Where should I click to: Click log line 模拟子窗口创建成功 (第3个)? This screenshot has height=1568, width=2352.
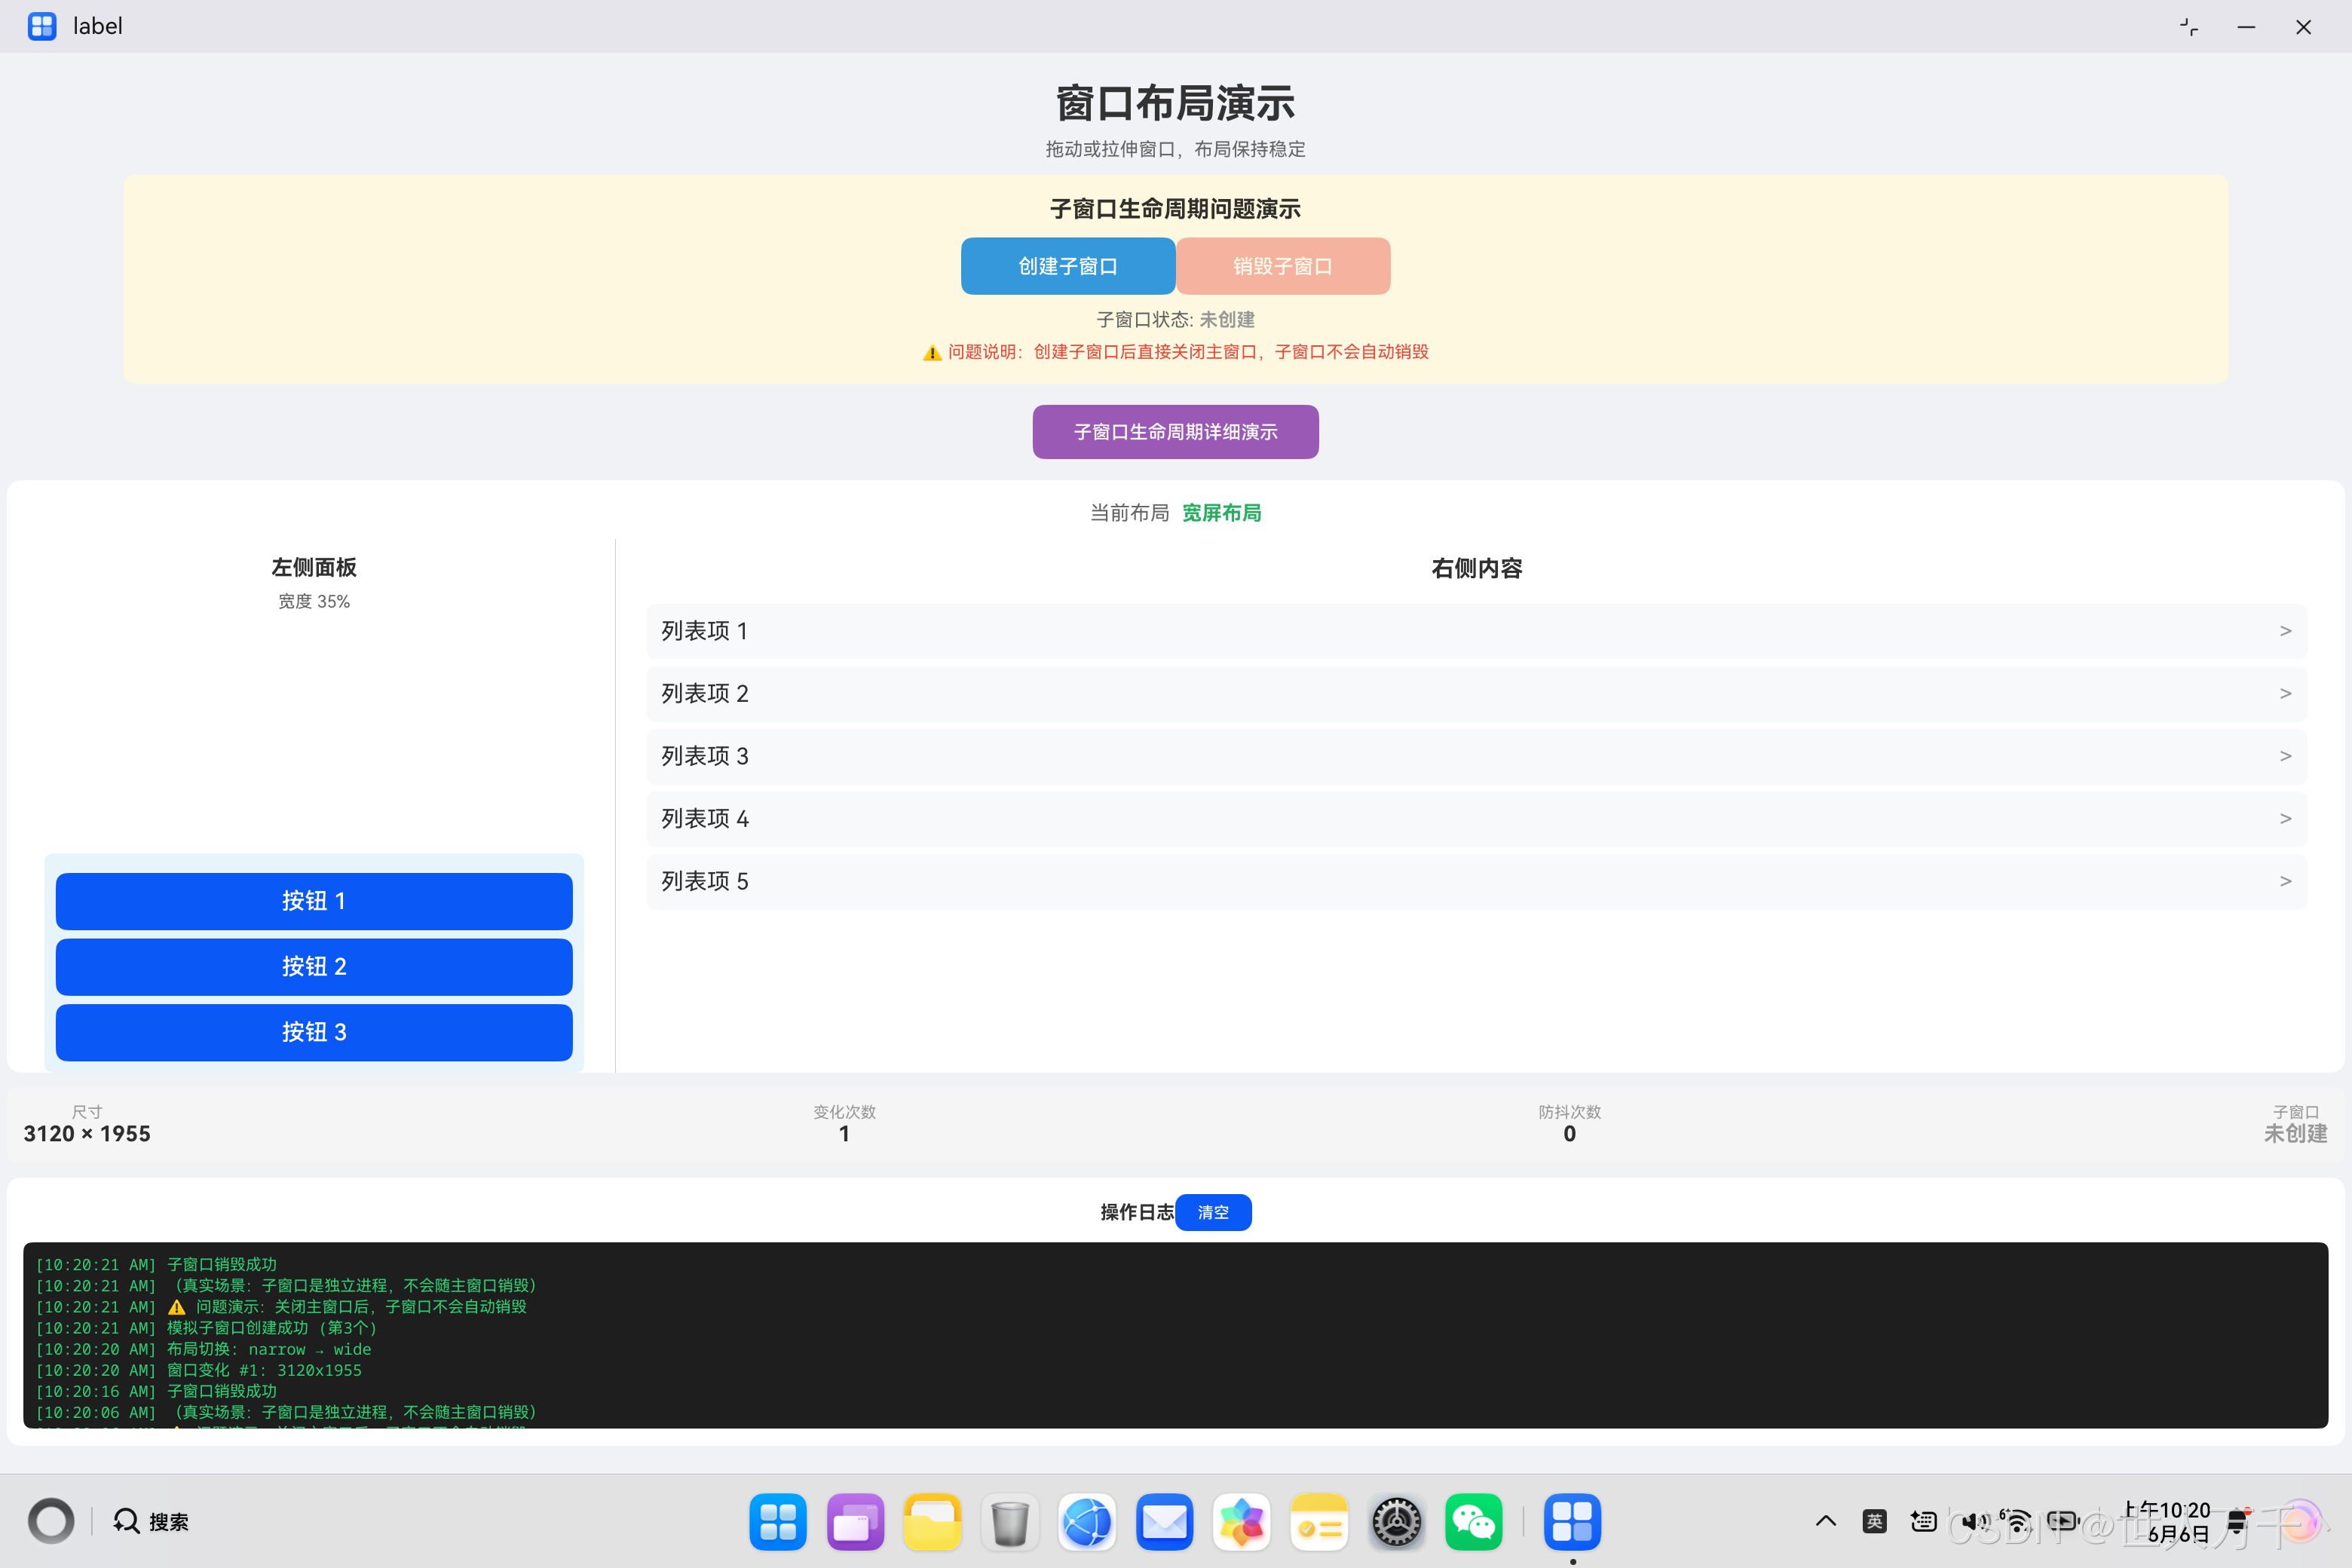click(206, 1328)
